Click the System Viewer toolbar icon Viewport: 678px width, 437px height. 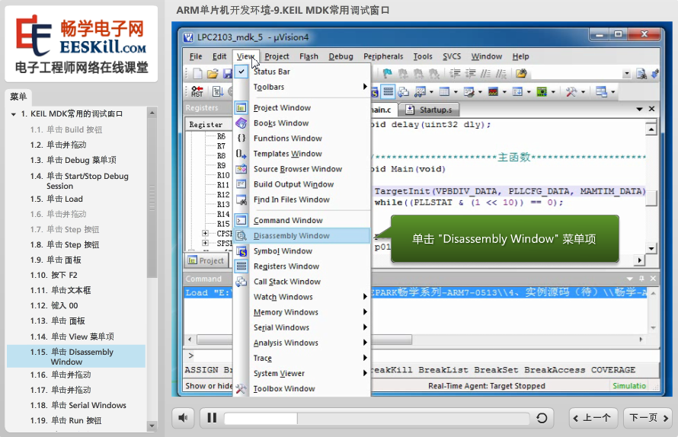click(x=542, y=91)
